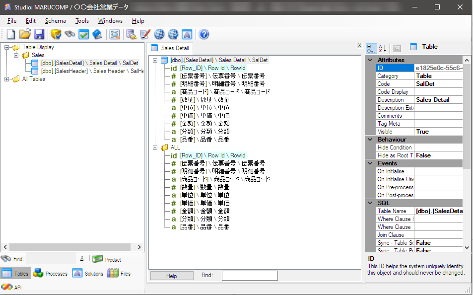Switch to the Processes tab at the bottom
This screenshot has width=473, height=295.
point(50,273)
